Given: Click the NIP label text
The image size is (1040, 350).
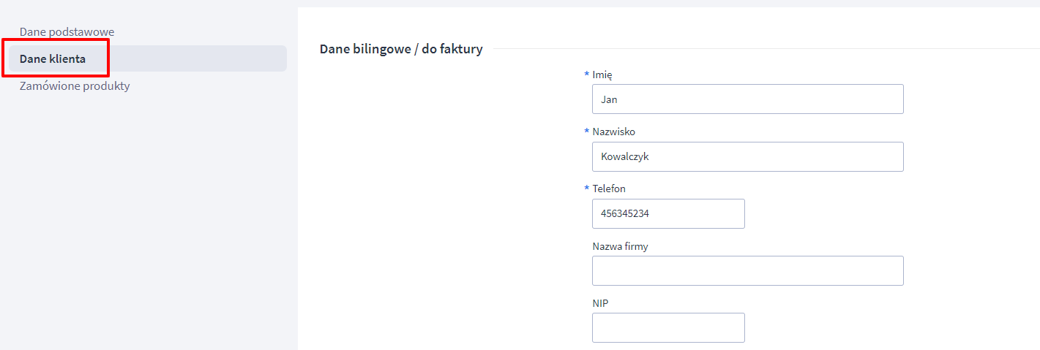Looking at the screenshot, I should [x=601, y=303].
